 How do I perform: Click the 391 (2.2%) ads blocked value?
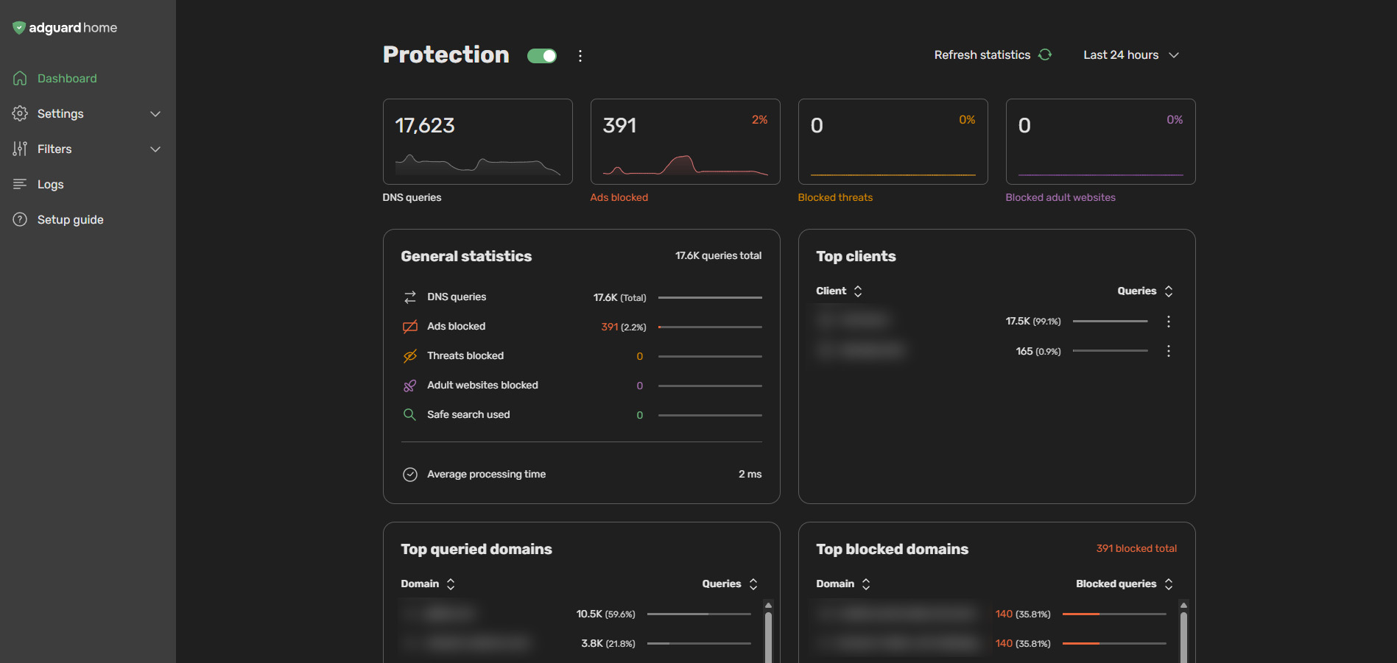[x=624, y=327]
